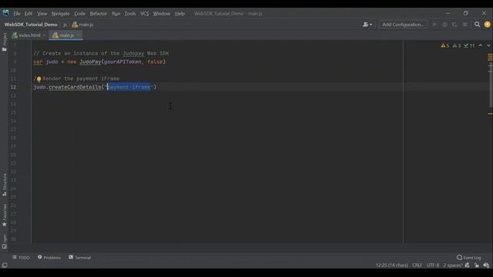Open the Code With Me user dropdown
The image size is (493, 277).
click(x=367, y=25)
